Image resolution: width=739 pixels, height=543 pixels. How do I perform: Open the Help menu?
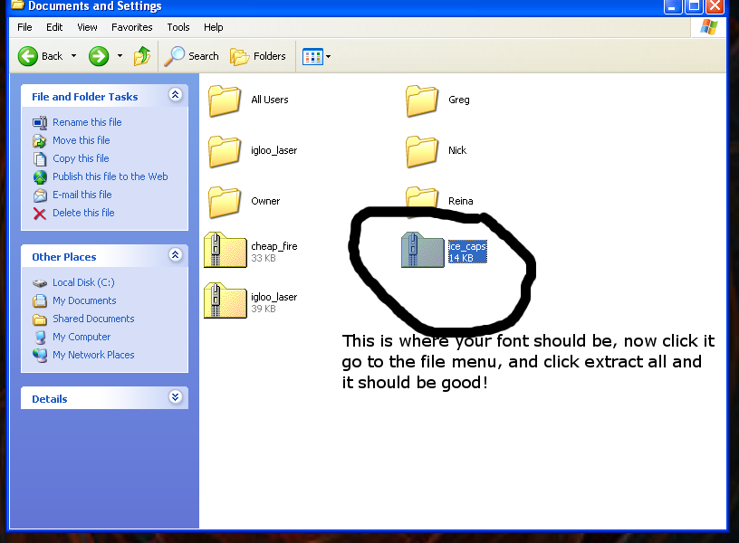[214, 27]
